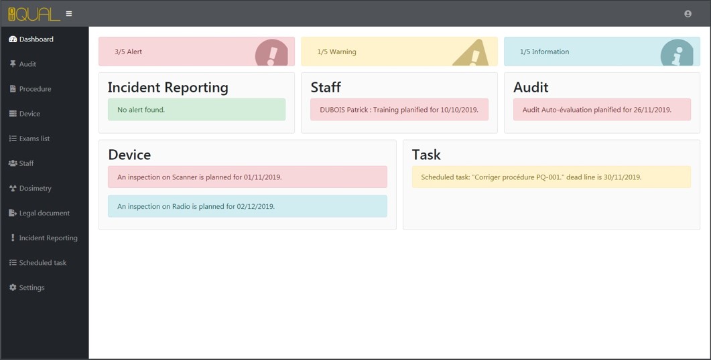Click the Incident Reporting card heading
Screen dimensions: 711x360
[x=168, y=88]
